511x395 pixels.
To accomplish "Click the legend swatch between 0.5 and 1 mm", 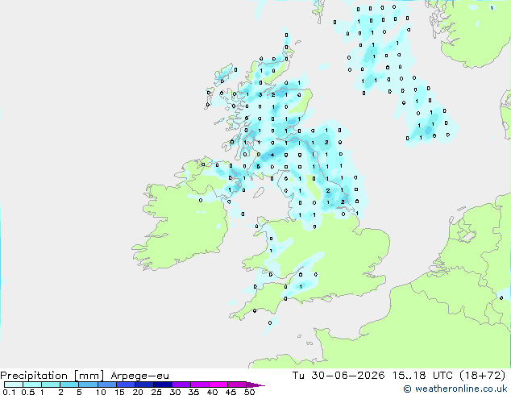I will coord(32,385).
